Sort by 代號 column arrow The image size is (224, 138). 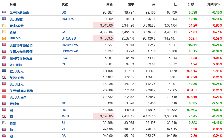tap(70, 4)
